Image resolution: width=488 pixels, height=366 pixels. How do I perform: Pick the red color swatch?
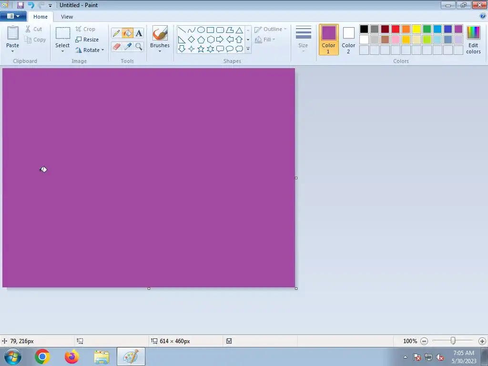click(x=395, y=29)
